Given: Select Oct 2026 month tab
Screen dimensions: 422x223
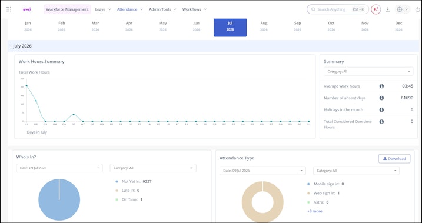Looking at the screenshot, I should (331, 26).
